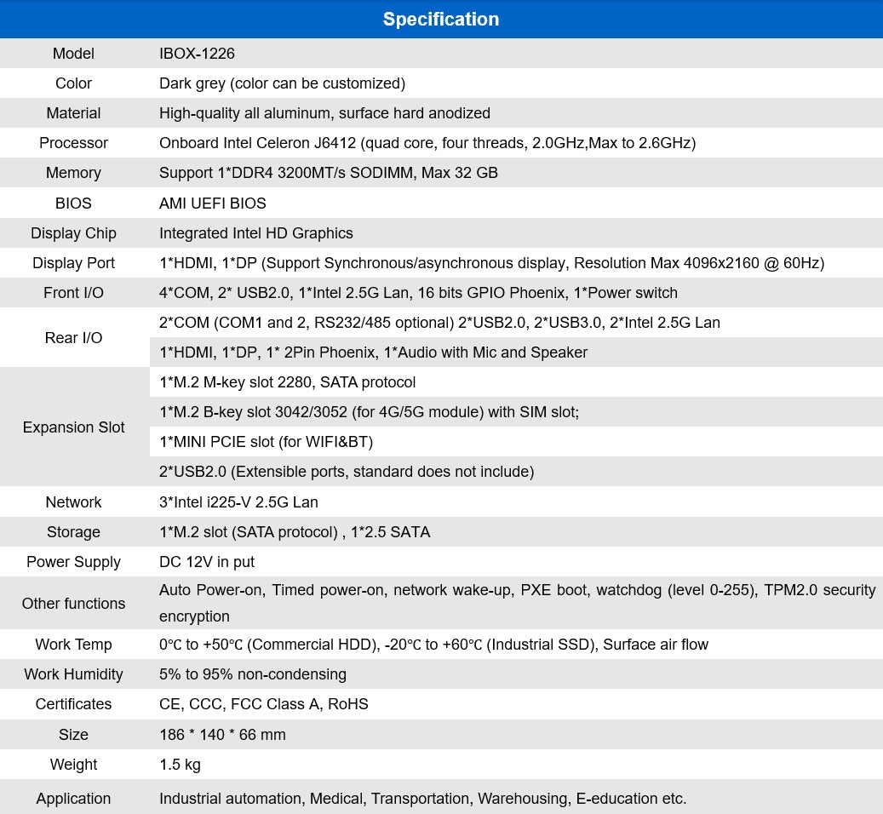Click the 186 * 140 * 66 mm size value
883x814 pixels.
[x=222, y=735]
